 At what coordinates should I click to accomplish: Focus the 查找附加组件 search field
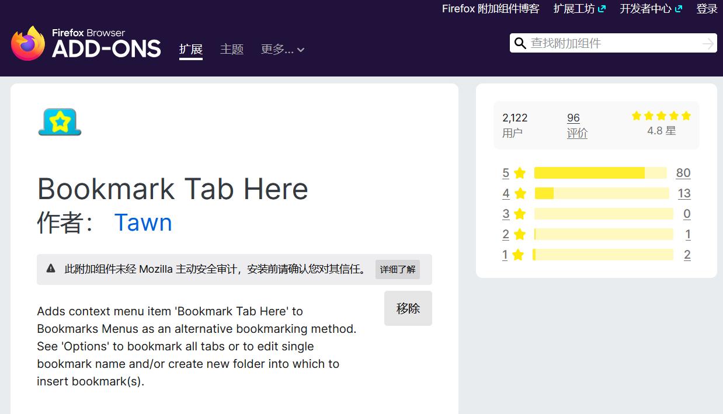pos(614,43)
